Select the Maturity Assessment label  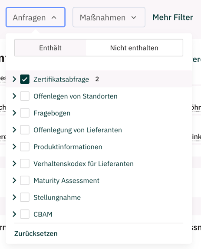66,180
